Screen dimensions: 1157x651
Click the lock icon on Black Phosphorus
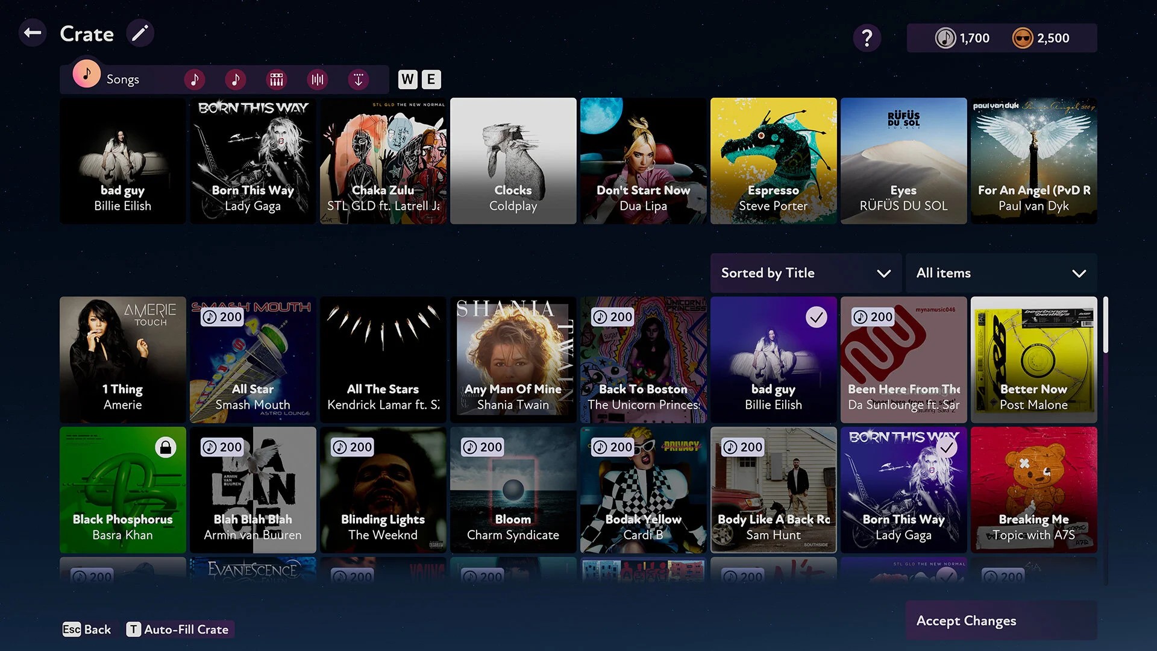click(x=165, y=447)
